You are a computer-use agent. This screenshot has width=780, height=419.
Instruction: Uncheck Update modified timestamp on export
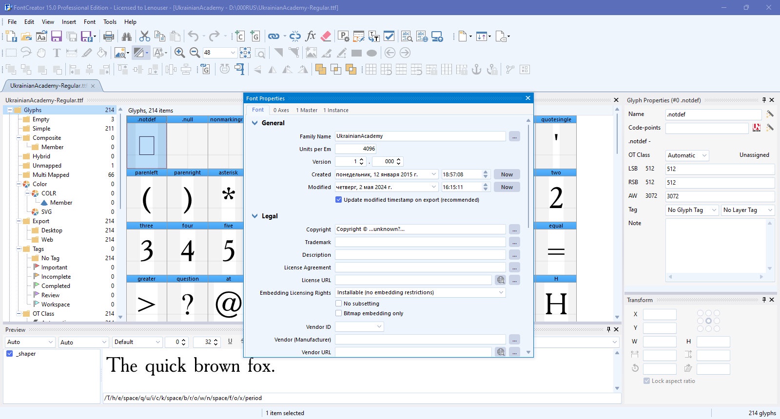(338, 200)
